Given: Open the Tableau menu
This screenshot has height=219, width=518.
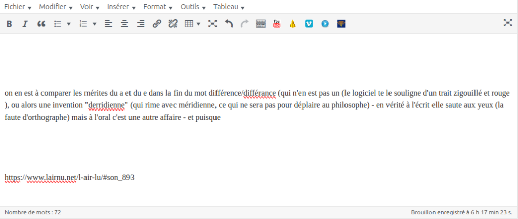Looking at the screenshot, I should coord(229,7).
